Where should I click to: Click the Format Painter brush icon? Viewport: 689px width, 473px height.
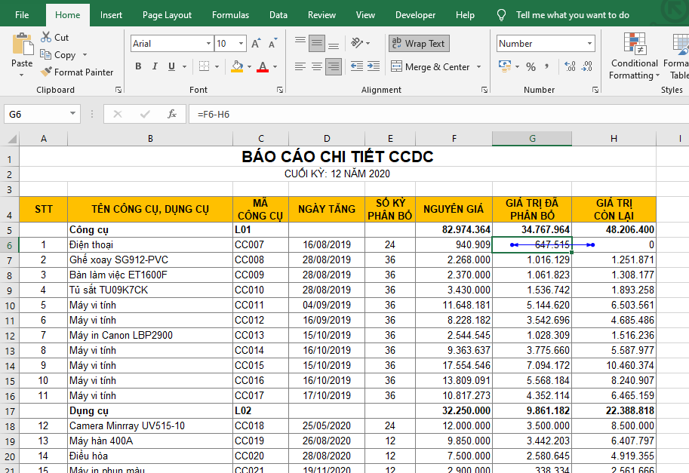click(x=46, y=72)
